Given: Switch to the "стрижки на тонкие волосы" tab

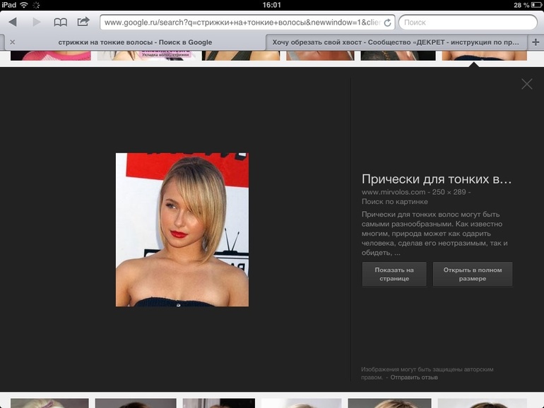Looking at the screenshot, I should point(134,42).
